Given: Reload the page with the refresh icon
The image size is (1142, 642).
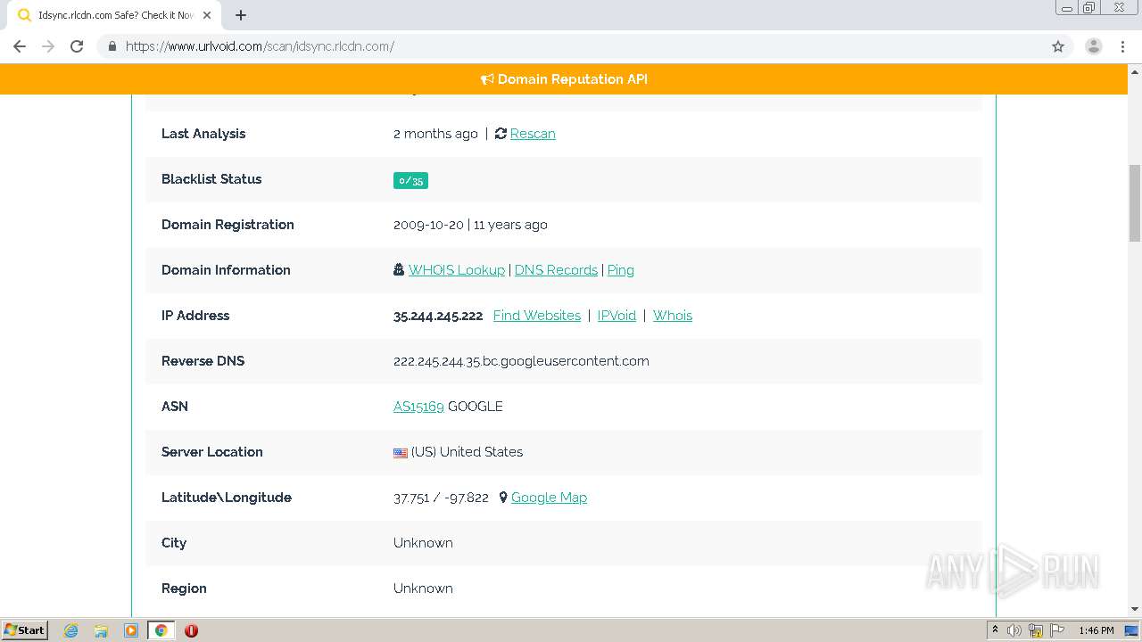Looking at the screenshot, I should (x=77, y=46).
